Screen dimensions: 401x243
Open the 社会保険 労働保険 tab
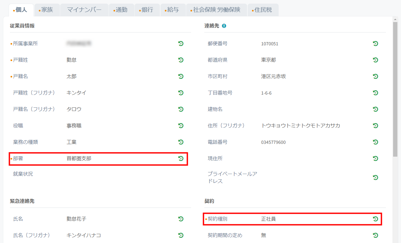click(x=216, y=10)
